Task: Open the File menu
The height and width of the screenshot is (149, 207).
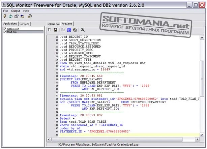Action: pos(5,11)
